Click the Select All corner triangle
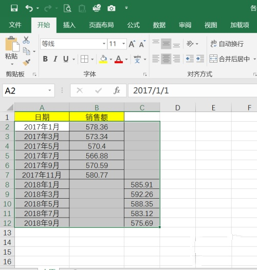The width and height of the screenshot is (257, 270). point(10,107)
